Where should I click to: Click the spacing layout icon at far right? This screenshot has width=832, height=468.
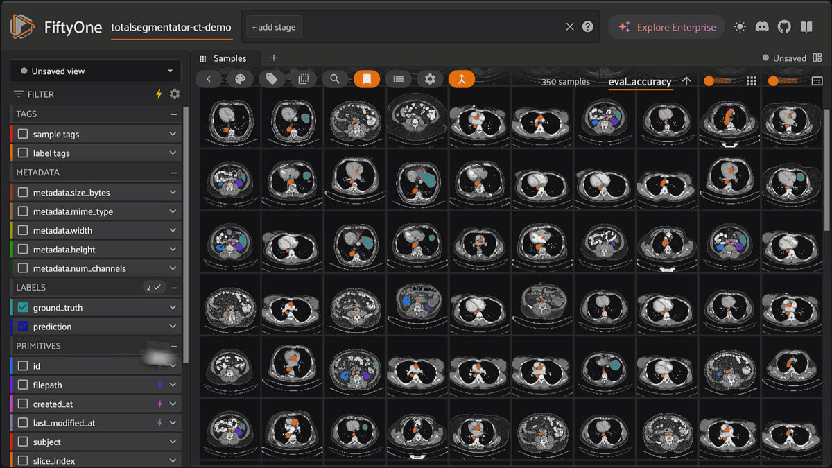pyautogui.click(x=817, y=81)
